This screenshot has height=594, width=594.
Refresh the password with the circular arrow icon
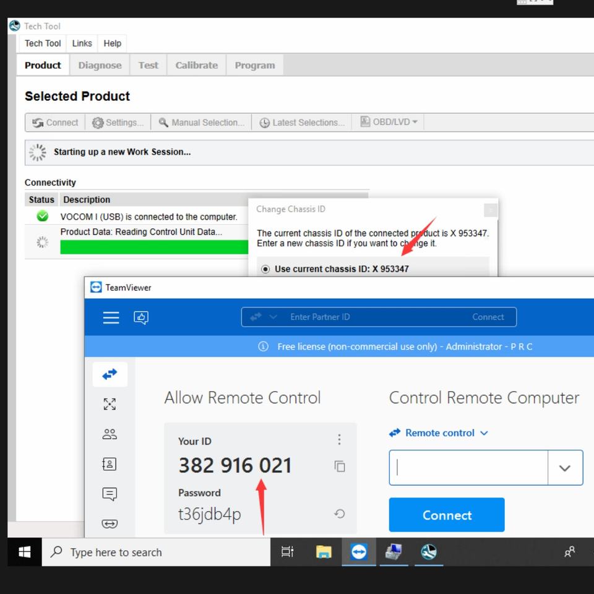click(x=340, y=514)
